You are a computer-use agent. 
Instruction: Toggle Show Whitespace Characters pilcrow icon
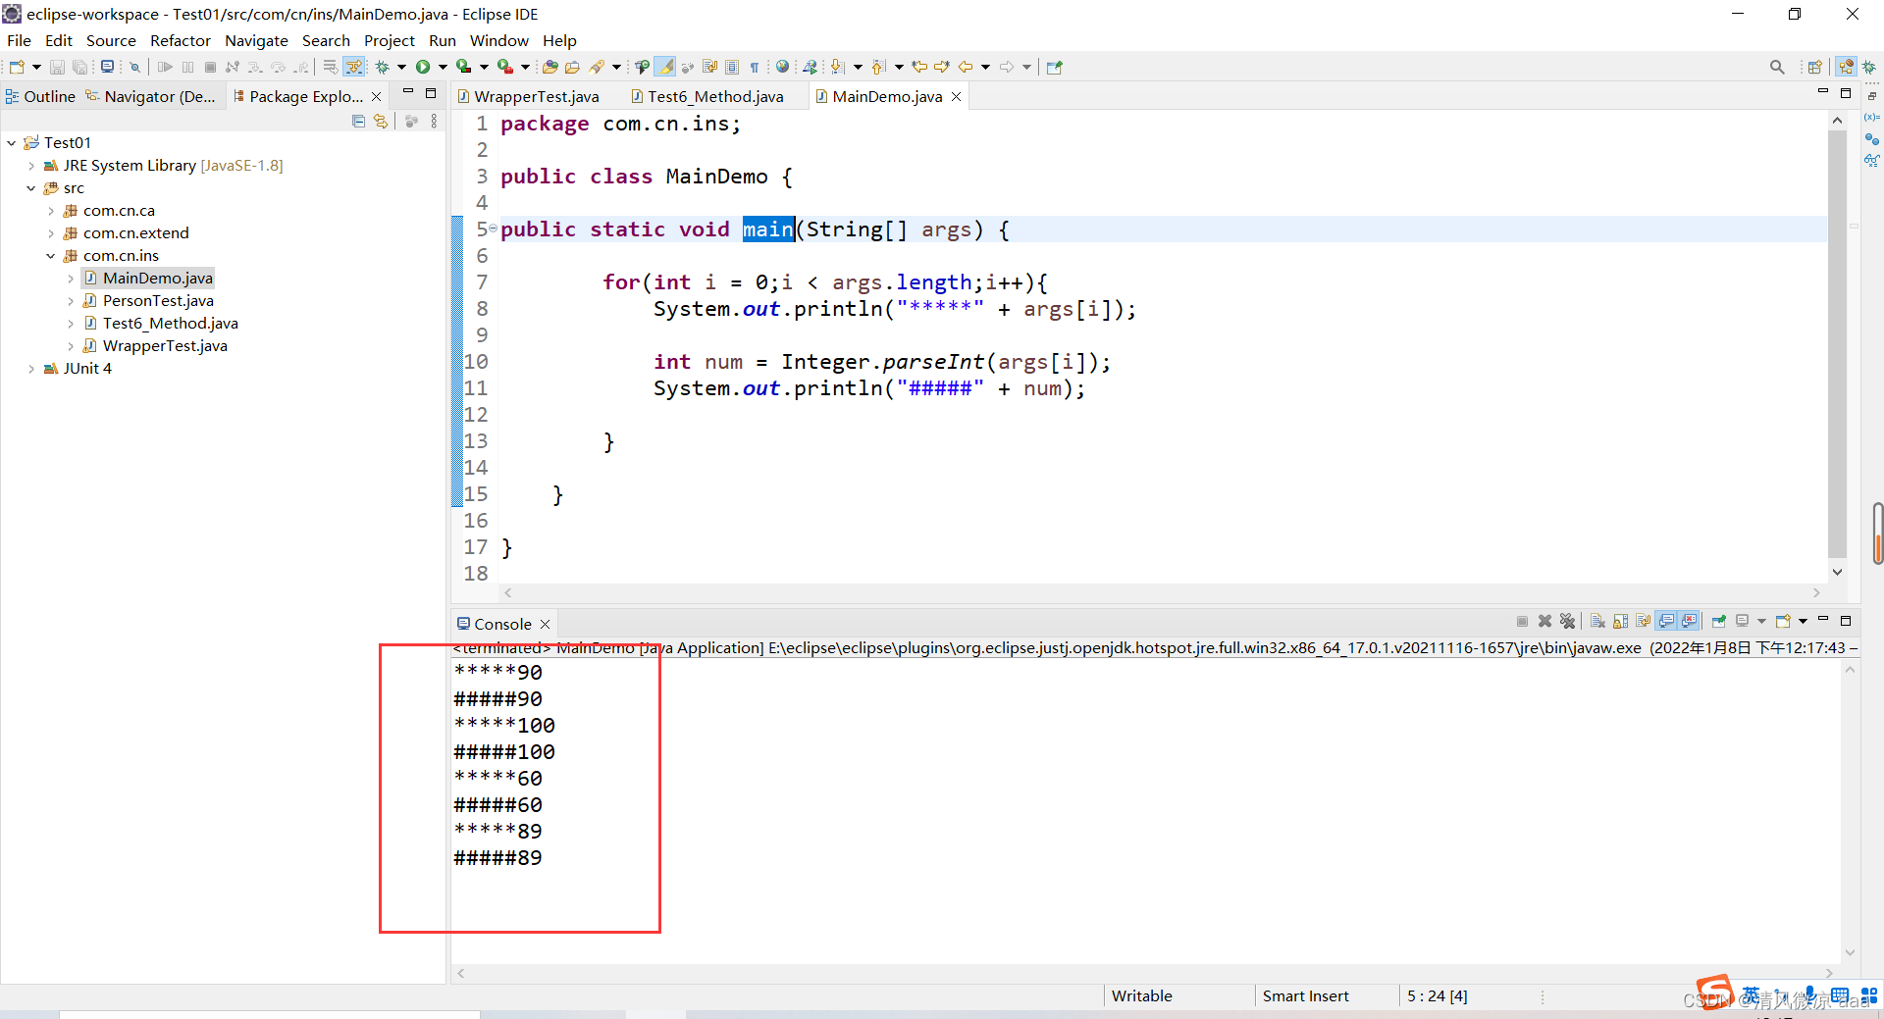click(x=754, y=67)
